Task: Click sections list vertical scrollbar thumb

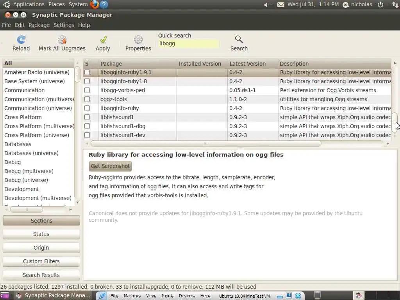Action: pos(77,75)
